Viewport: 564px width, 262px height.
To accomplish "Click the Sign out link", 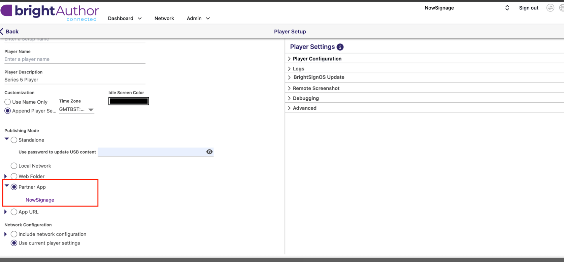I will coord(529,8).
